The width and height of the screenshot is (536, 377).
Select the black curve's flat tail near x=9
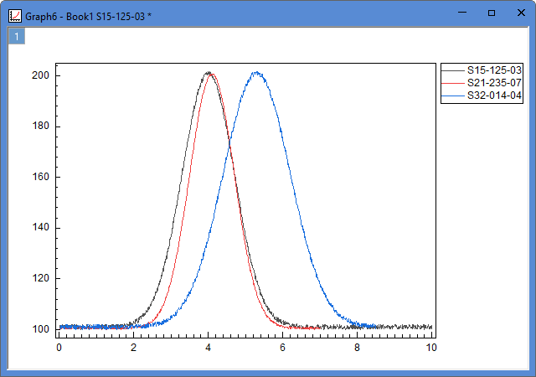pyautogui.click(x=394, y=327)
